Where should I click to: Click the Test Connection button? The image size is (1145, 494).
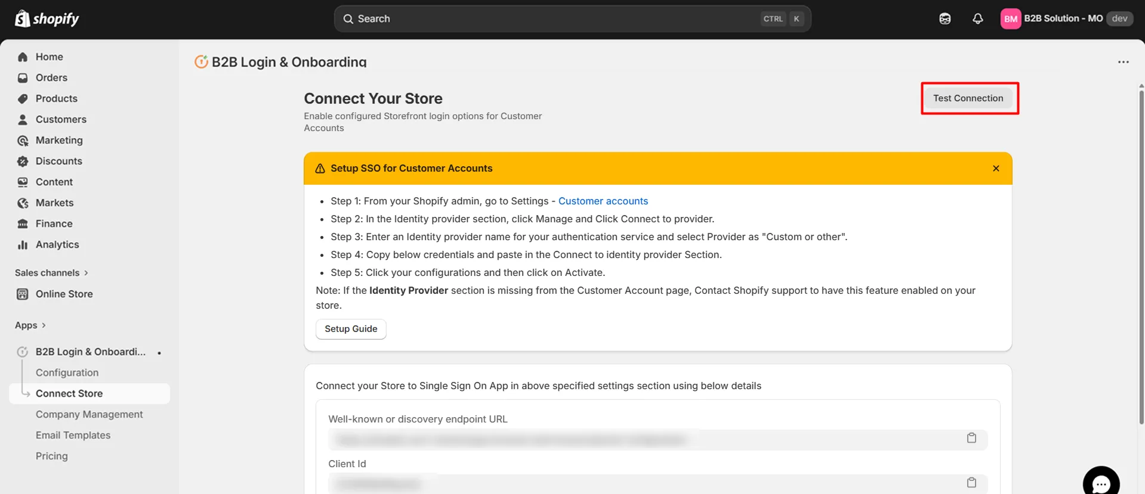point(968,98)
